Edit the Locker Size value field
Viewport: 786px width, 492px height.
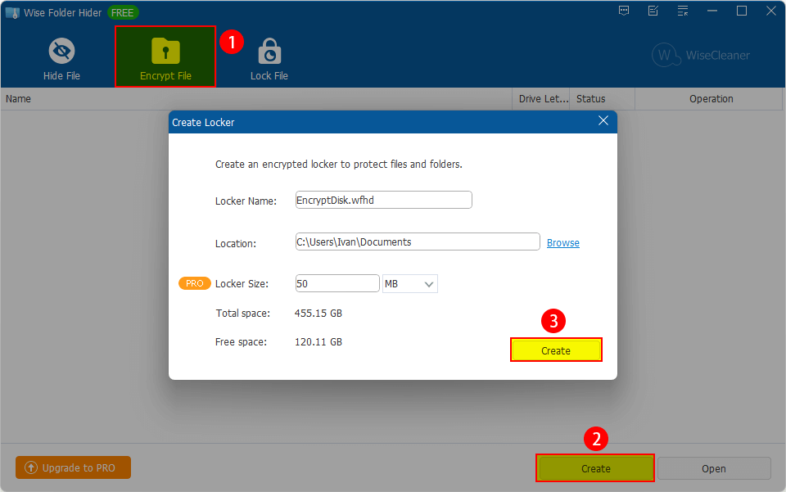click(337, 283)
